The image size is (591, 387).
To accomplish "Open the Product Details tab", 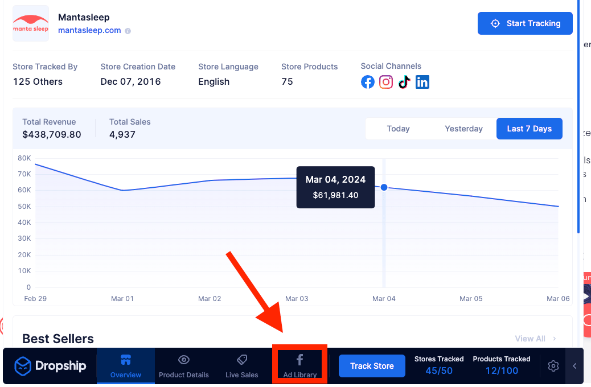I will click(183, 366).
